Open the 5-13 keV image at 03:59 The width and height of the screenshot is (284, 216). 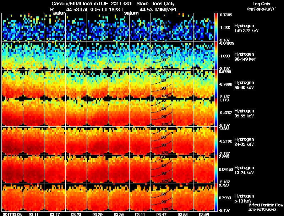coord(204,198)
